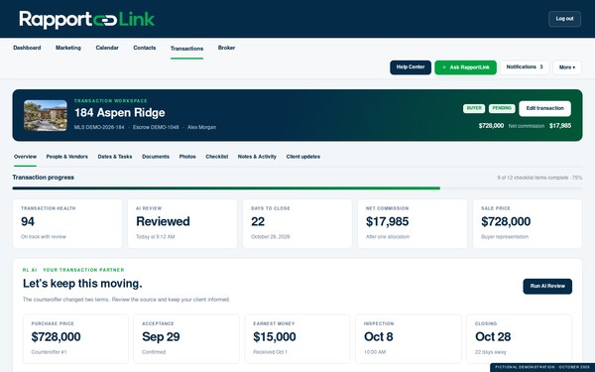This screenshot has height=372, width=595.
Task: Open the Dashboard nav item
Action: [27, 48]
